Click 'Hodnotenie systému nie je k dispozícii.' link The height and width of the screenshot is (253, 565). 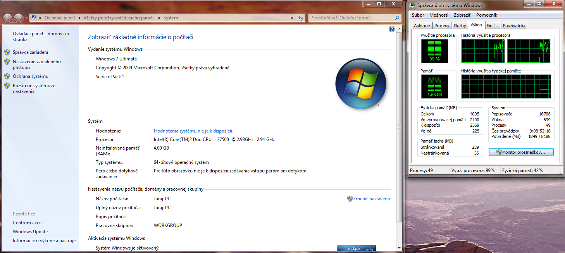[x=193, y=131]
